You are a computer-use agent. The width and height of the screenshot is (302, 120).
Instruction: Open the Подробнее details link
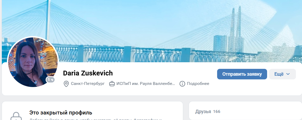[x=198, y=84]
